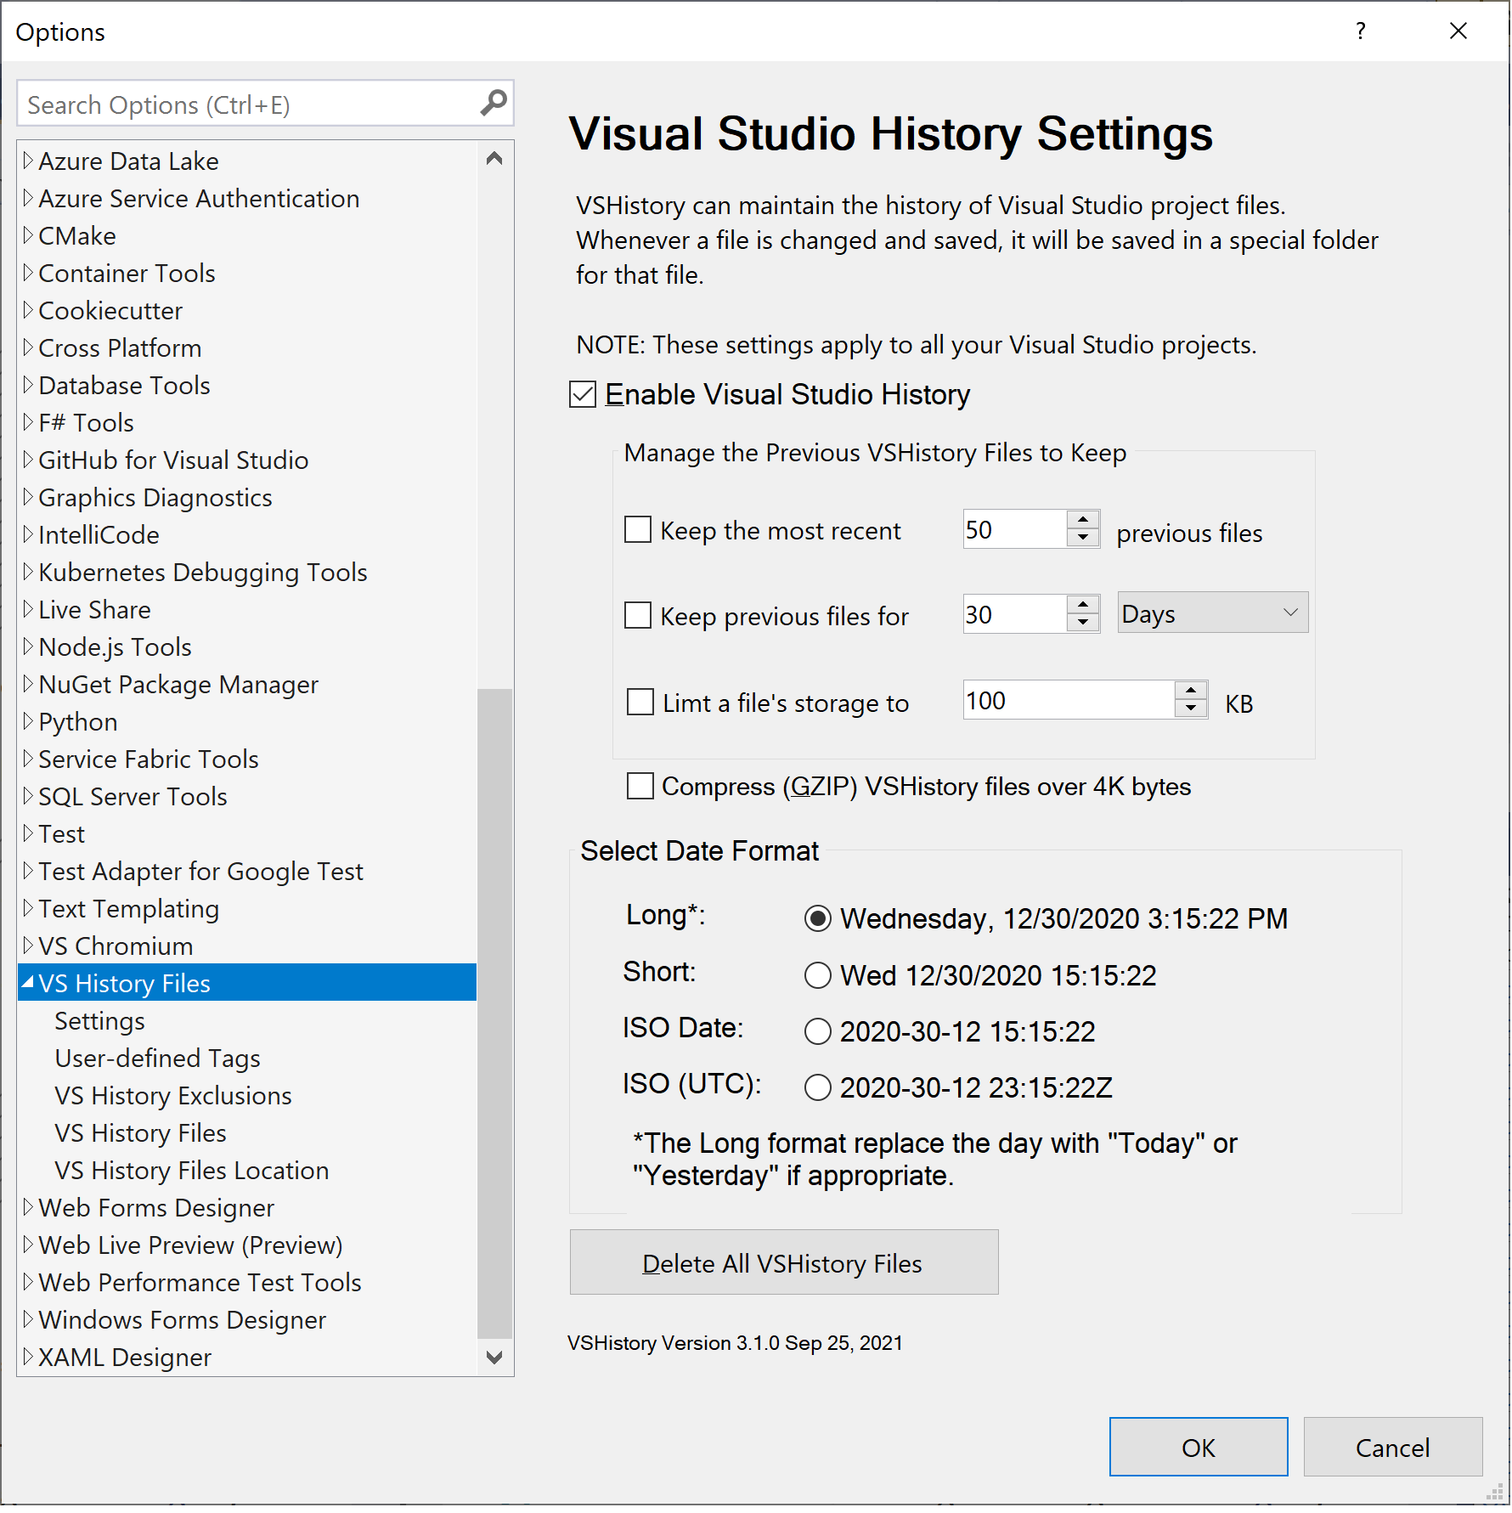Collapse the VS History Files node

coord(28,983)
